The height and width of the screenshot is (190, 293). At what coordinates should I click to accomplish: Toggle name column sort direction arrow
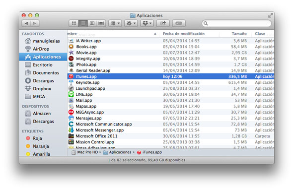pos(155,34)
